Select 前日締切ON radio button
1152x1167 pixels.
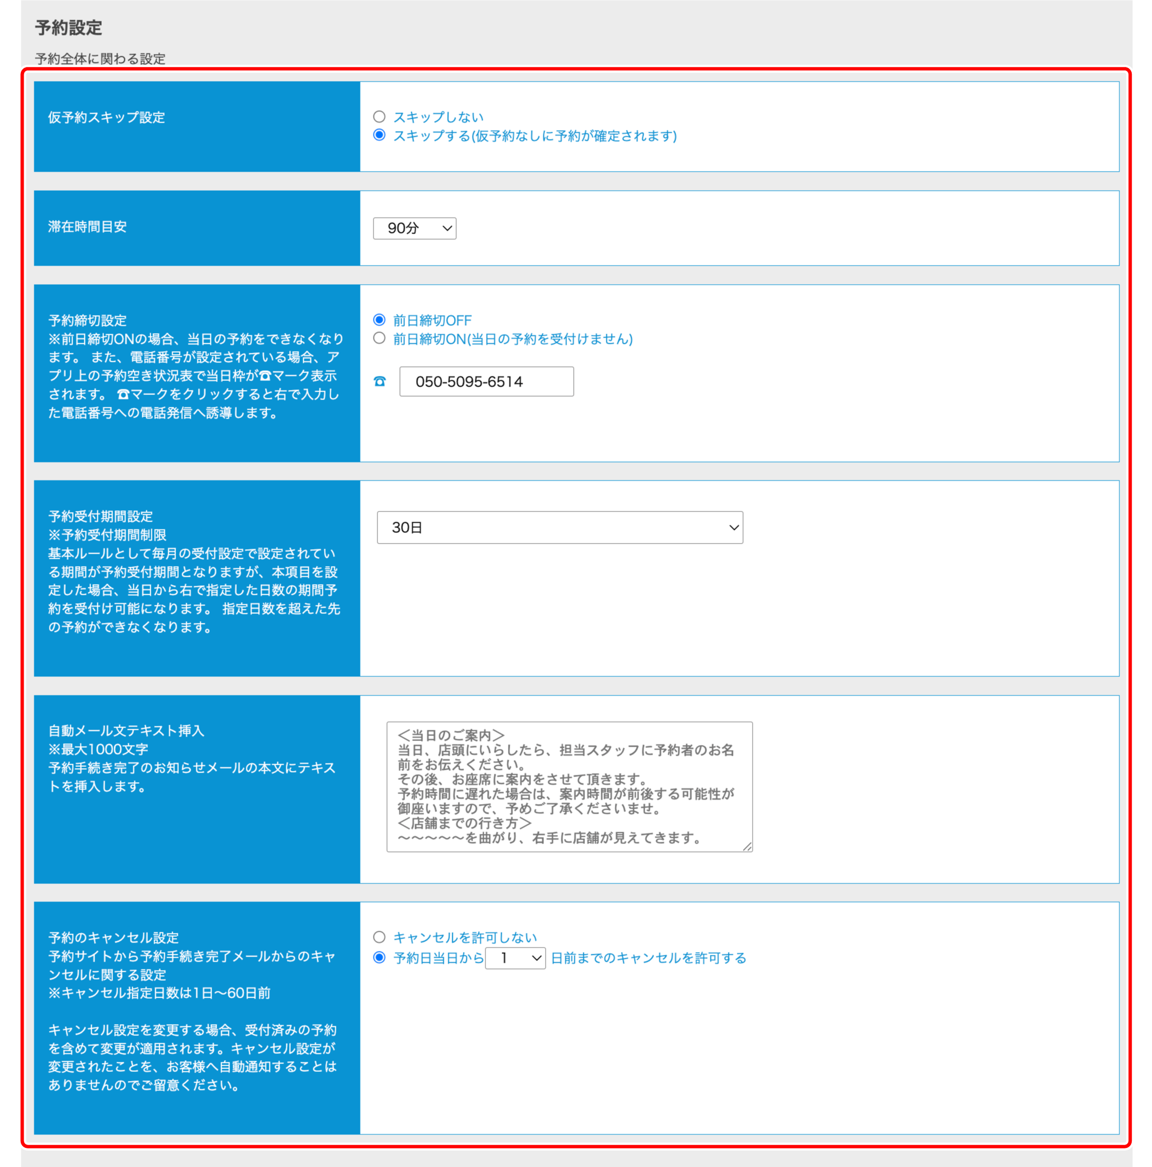point(379,338)
